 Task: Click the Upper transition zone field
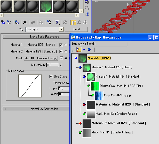(64, 88)
